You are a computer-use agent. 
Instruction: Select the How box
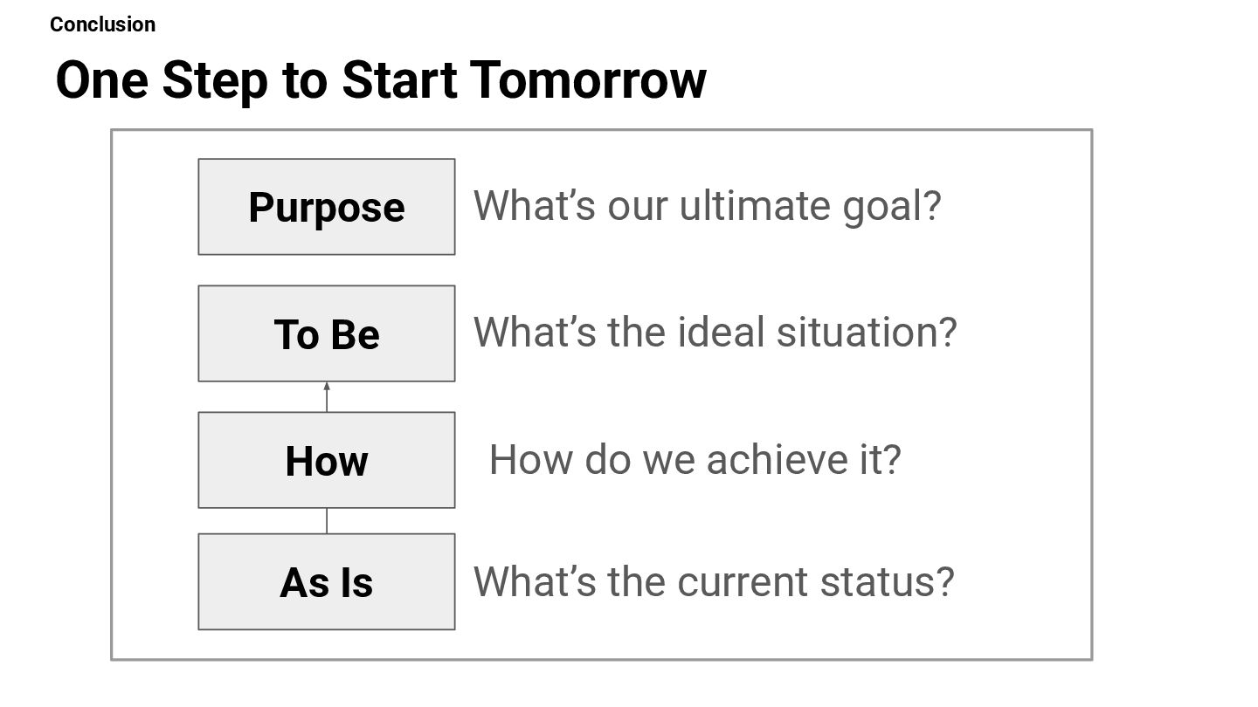point(327,460)
